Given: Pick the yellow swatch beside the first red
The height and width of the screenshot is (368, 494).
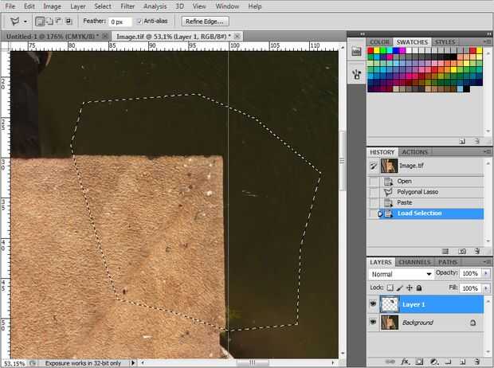Looking at the screenshot, I should coord(377,50).
